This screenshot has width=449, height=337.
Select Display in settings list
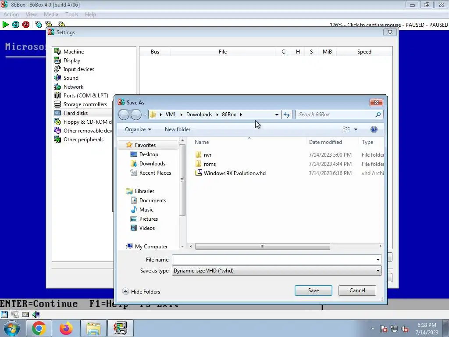(72, 61)
